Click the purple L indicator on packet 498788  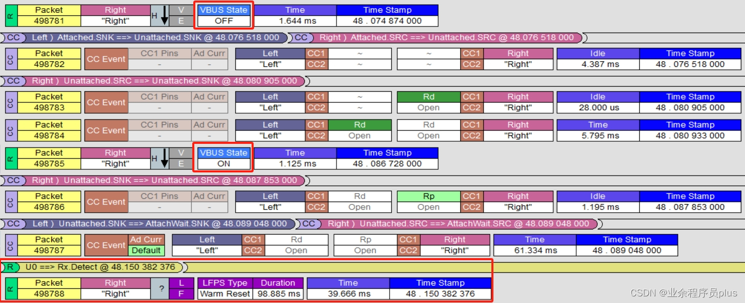pos(182,283)
